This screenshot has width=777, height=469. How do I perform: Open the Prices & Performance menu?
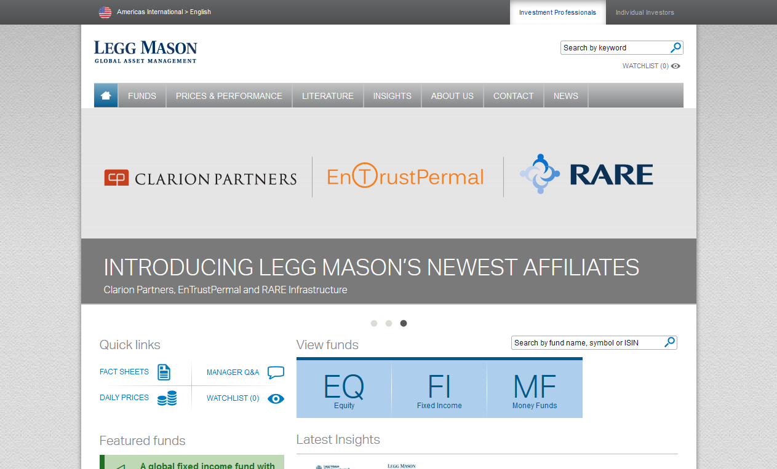click(x=229, y=95)
